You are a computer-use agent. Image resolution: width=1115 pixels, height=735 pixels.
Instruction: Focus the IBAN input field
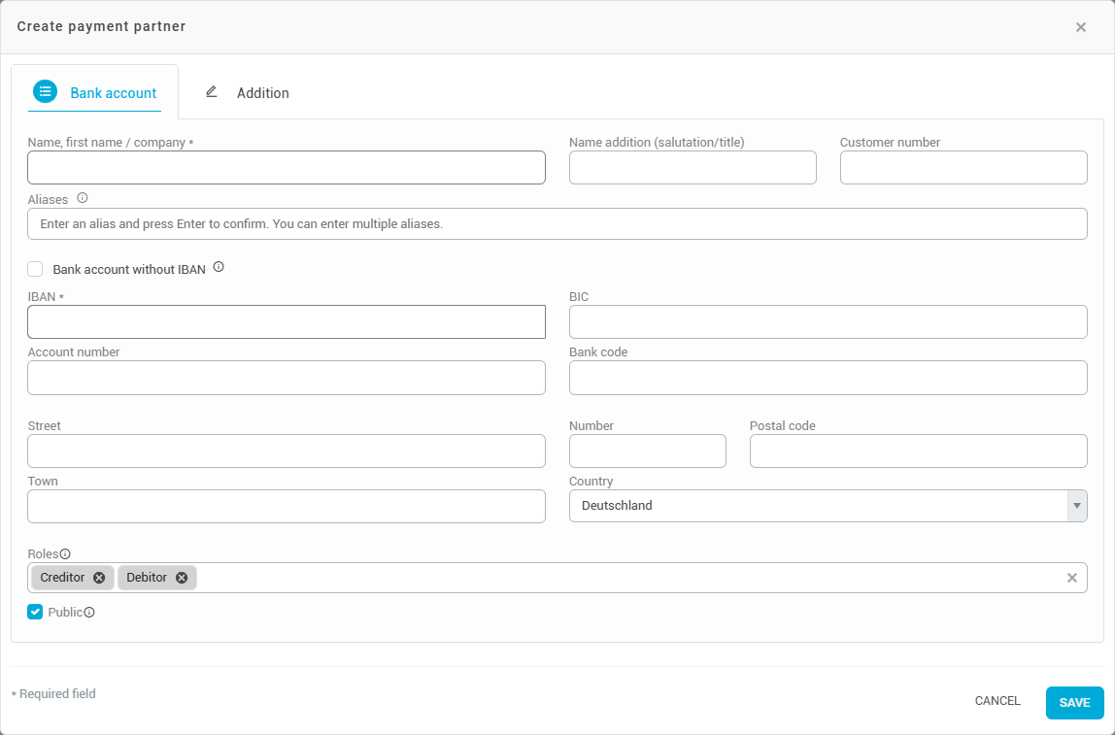point(287,322)
